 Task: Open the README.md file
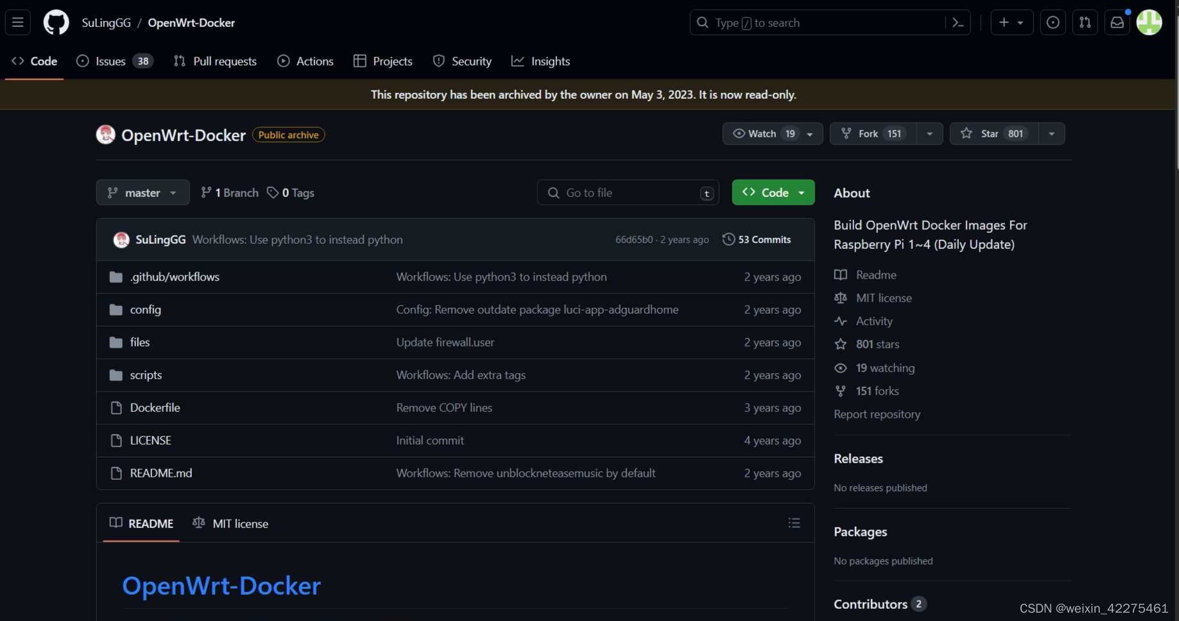pos(161,473)
